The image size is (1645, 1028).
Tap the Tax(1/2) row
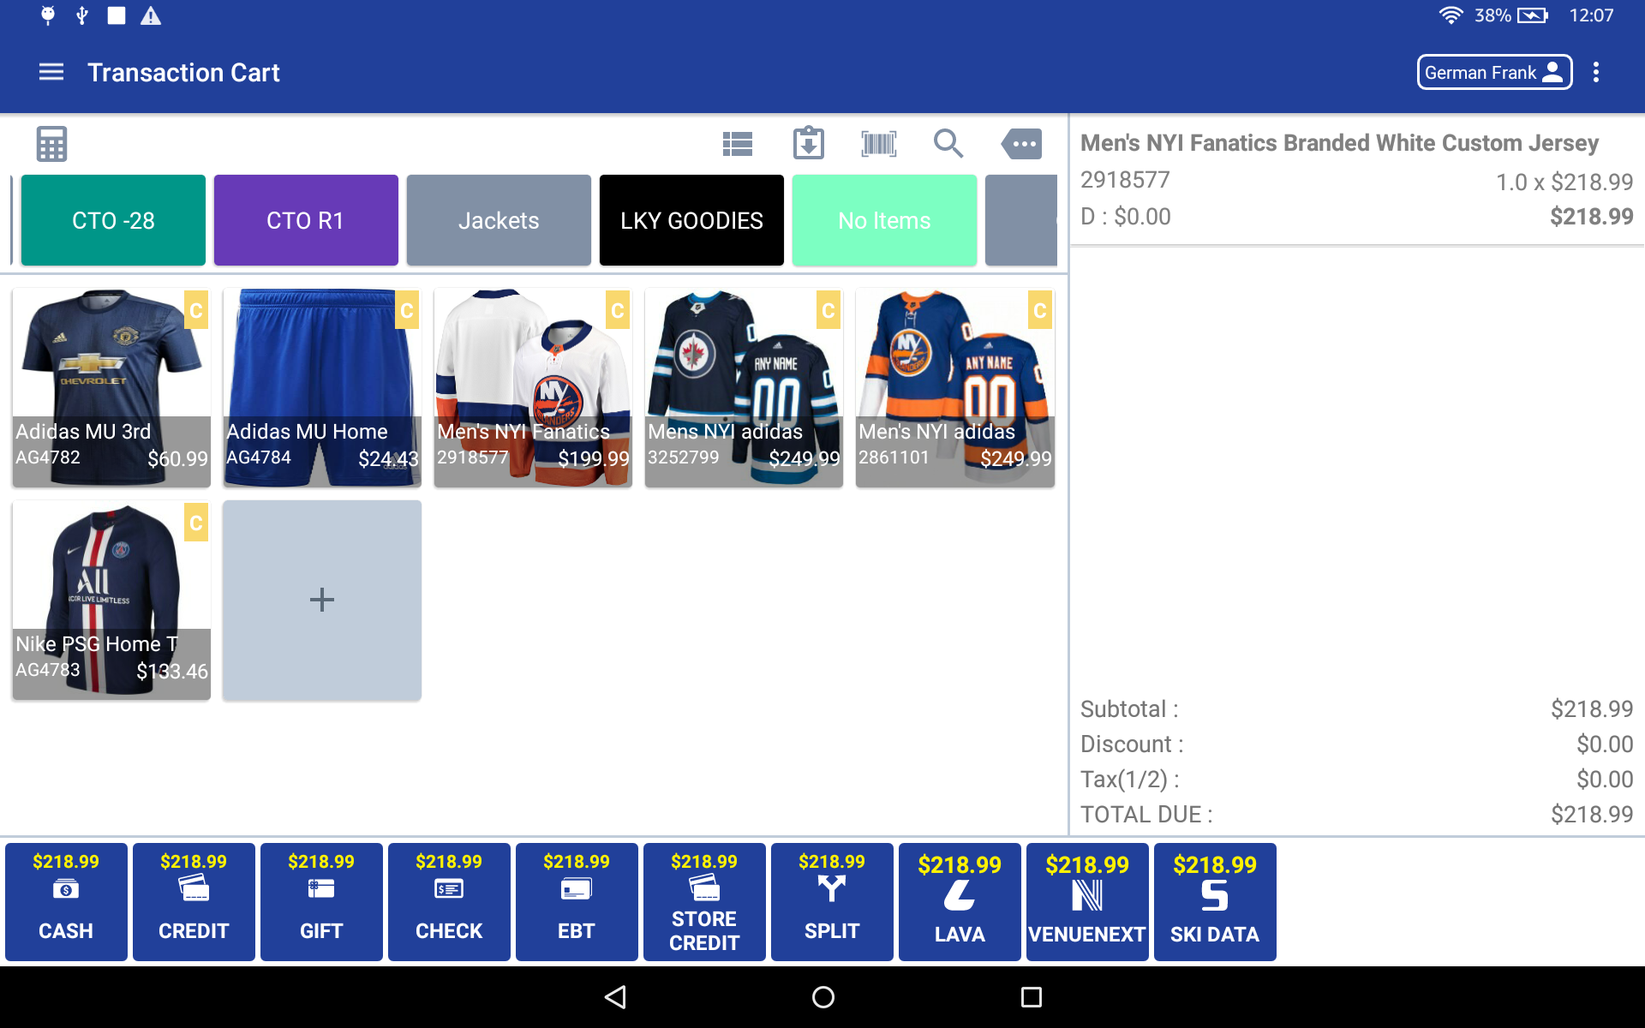(1357, 780)
